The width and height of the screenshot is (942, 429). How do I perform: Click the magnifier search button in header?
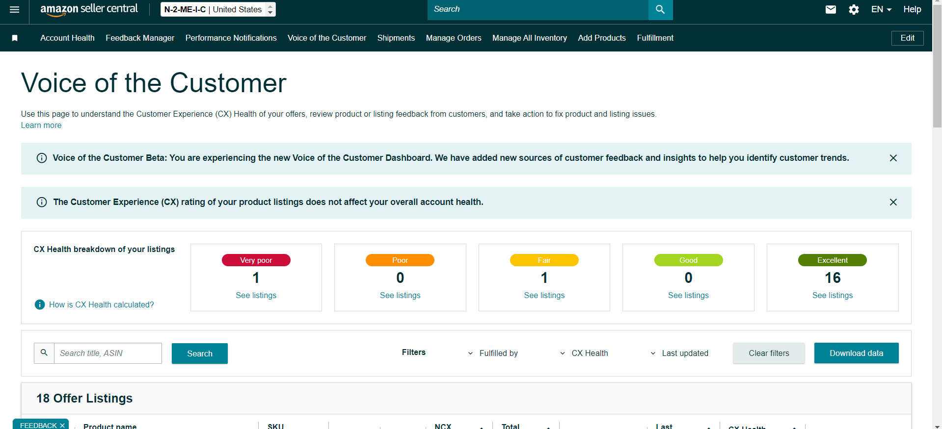660,9
